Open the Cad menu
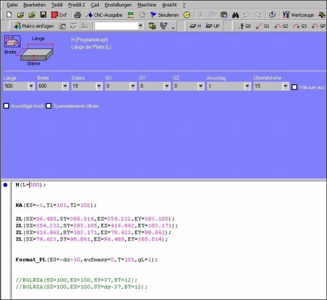The image size is (327, 300). pyautogui.click(x=95, y=5)
